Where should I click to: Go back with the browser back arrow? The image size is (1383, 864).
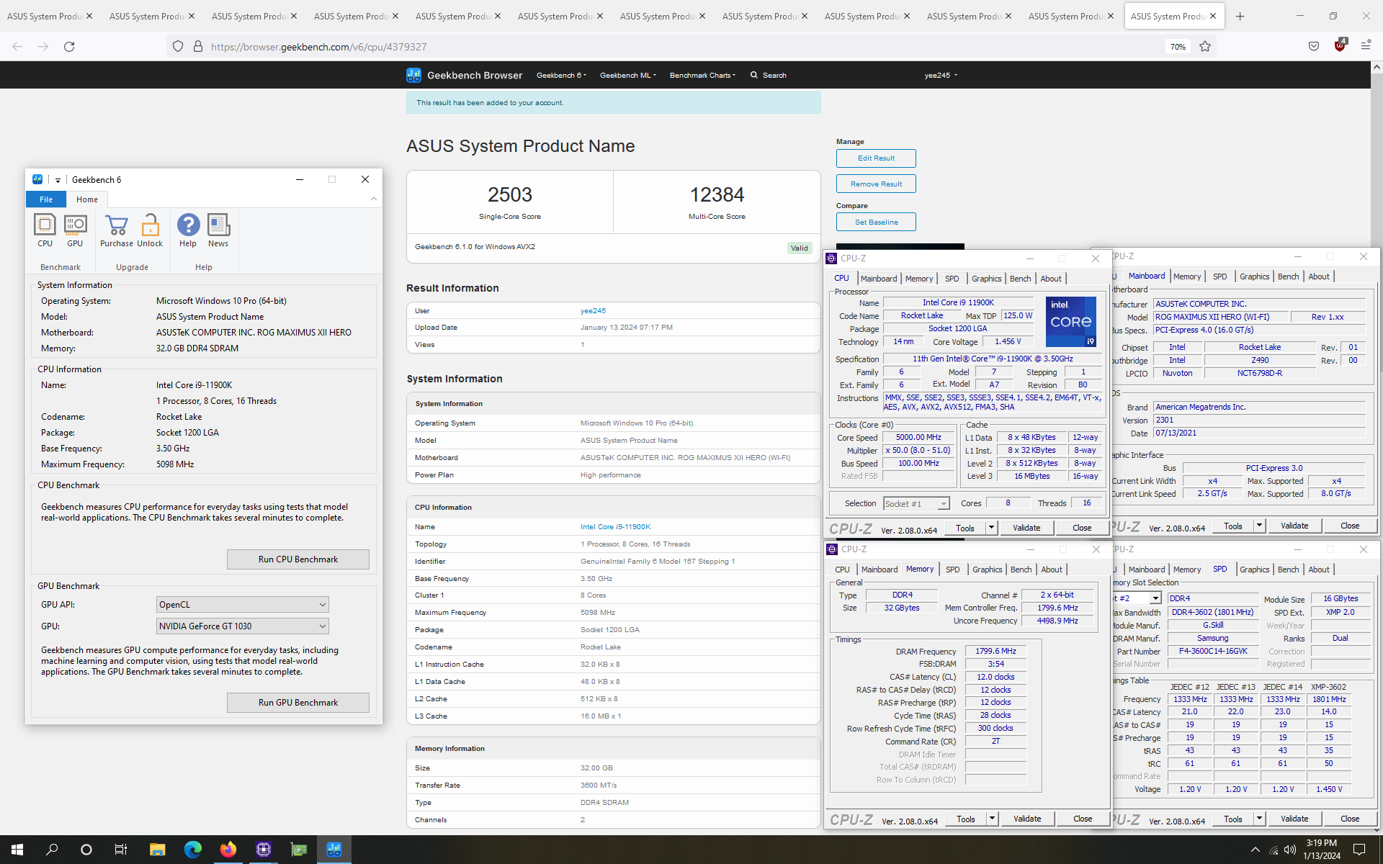[x=17, y=47]
